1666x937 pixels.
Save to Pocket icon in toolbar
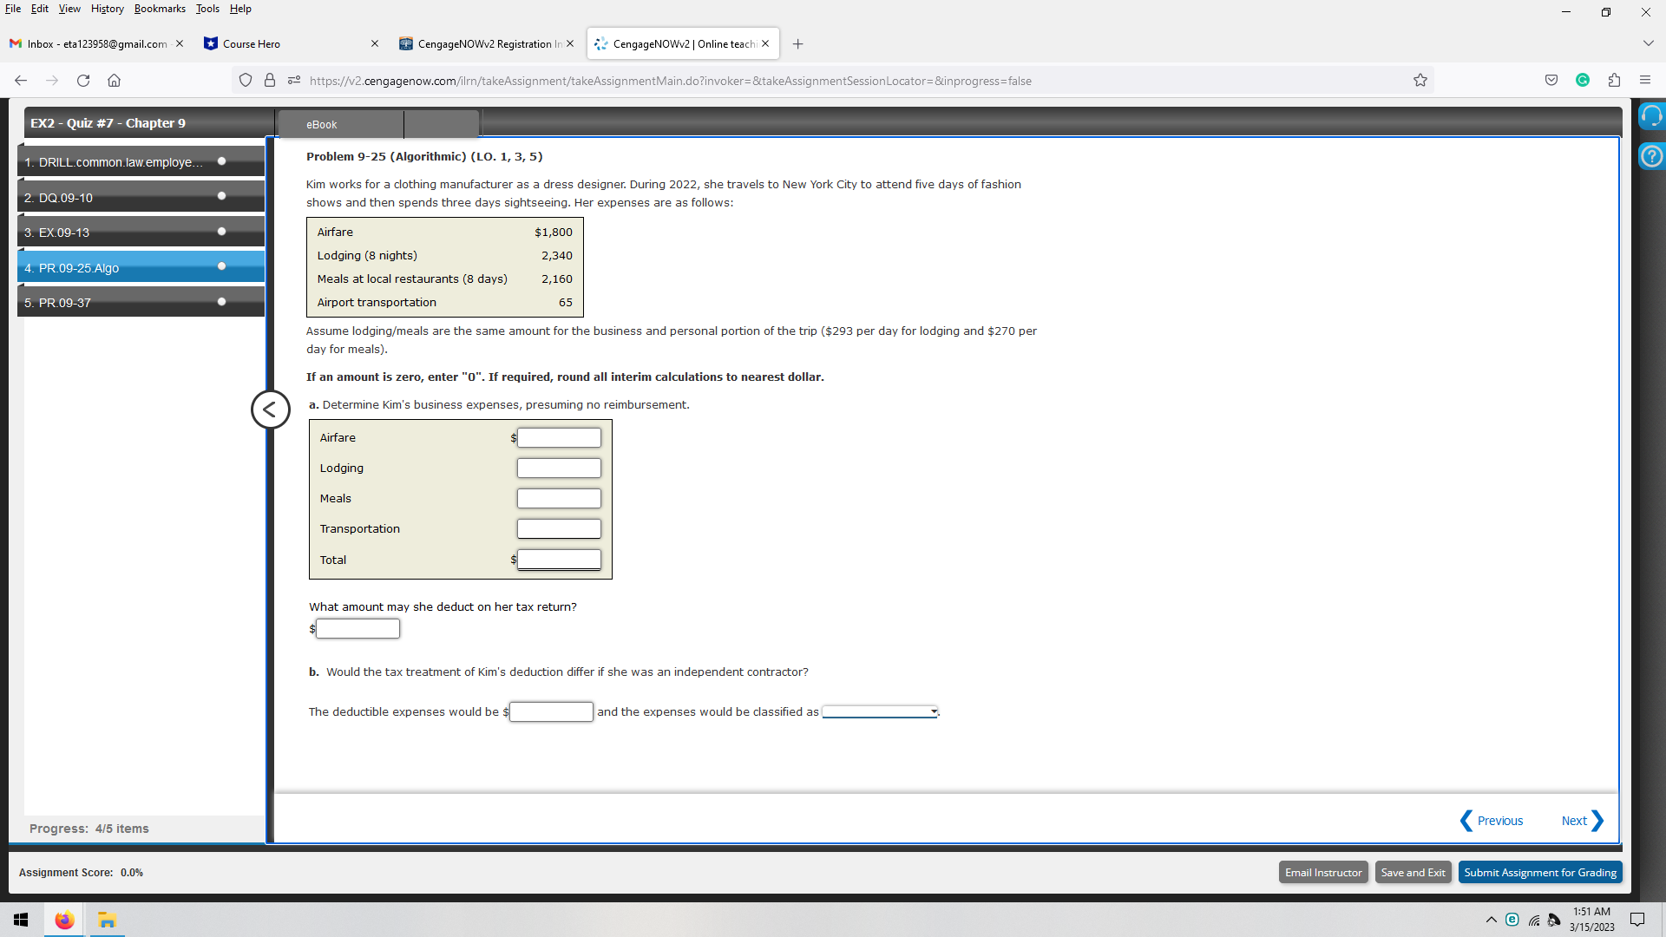tap(1551, 81)
